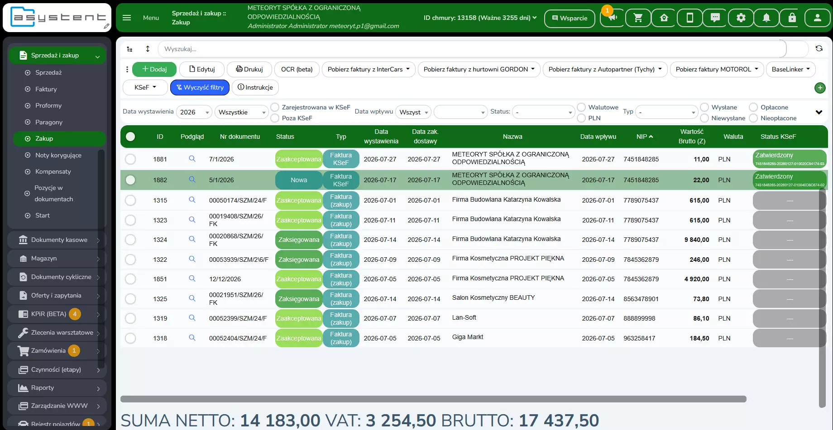Image resolution: width=833 pixels, height=430 pixels.
Task: Click the mobile phone icon
Action: [x=690, y=18]
